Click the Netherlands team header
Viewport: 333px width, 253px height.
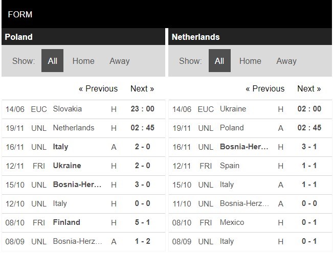pyautogui.click(x=196, y=37)
